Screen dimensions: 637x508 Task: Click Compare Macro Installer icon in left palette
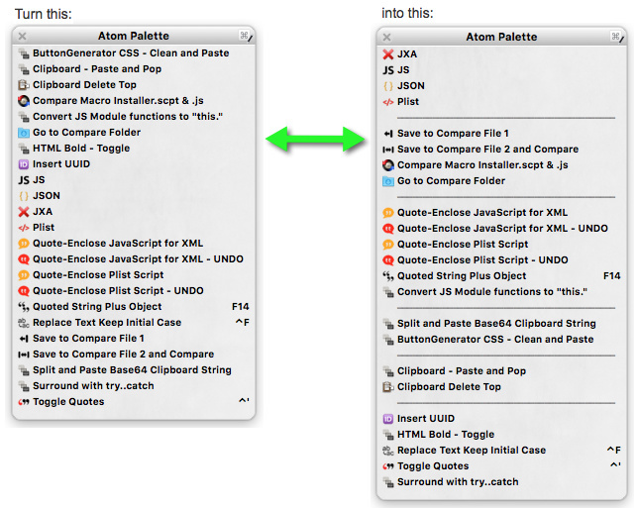coord(24,101)
